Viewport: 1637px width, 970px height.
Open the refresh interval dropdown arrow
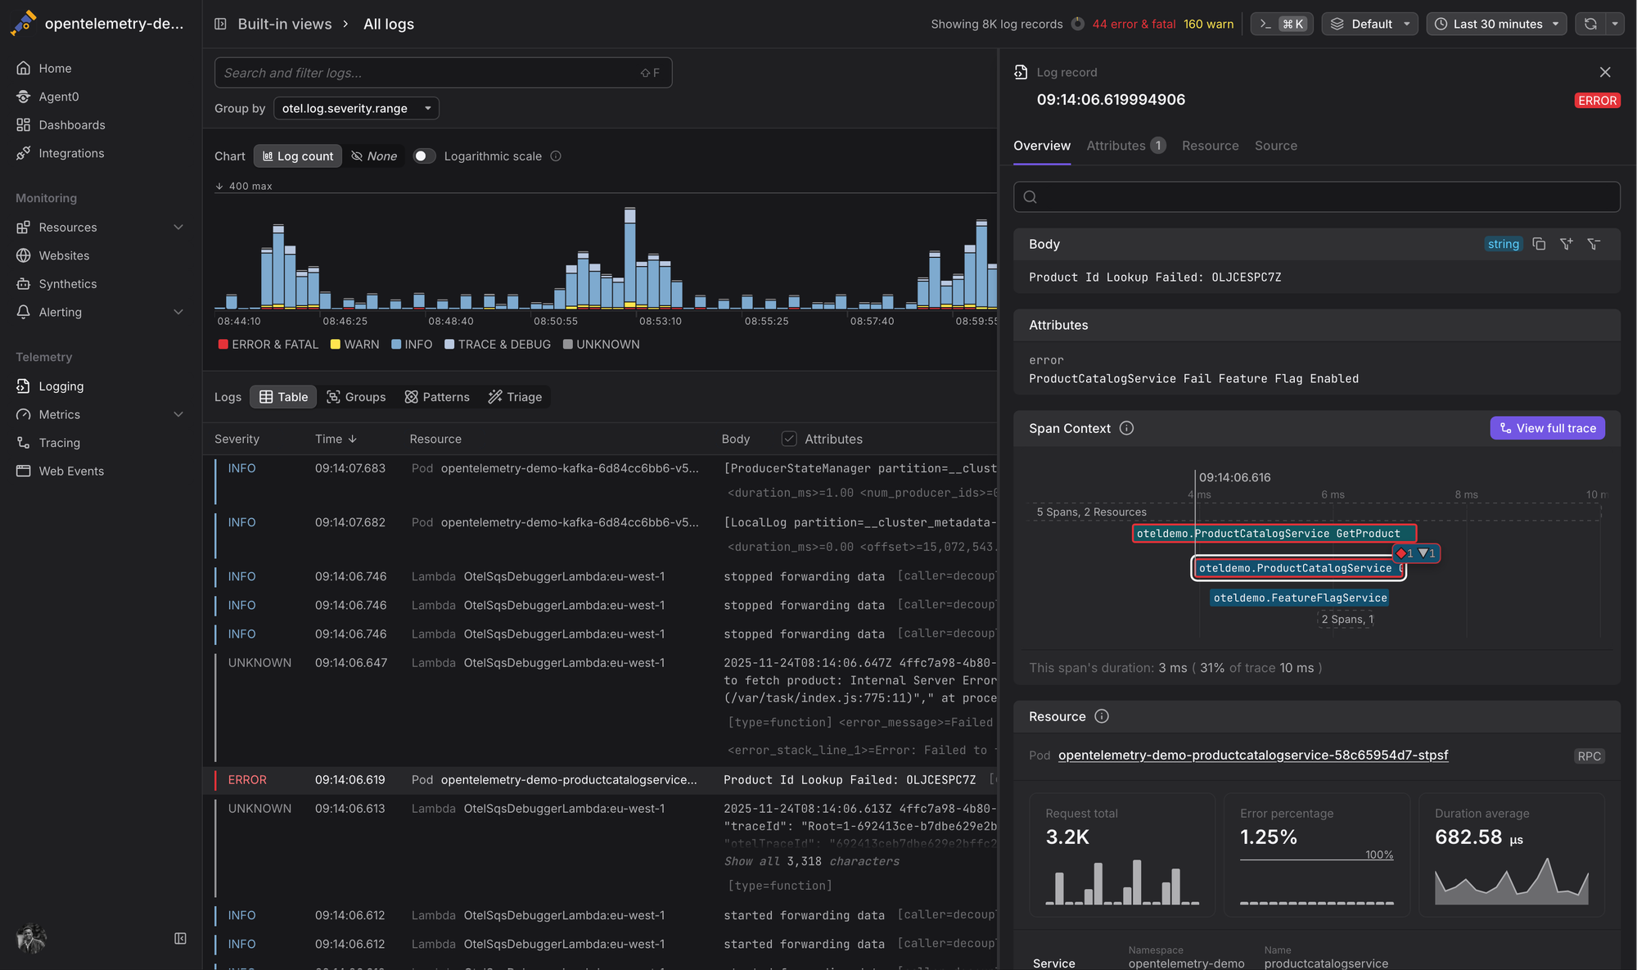[x=1615, y=24]
